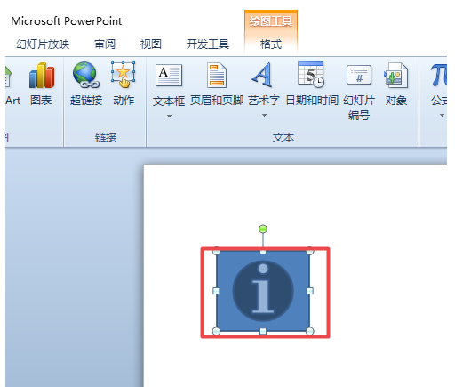Insert 日期和时间 date and time
455x387 pixels.
point(311,75)
